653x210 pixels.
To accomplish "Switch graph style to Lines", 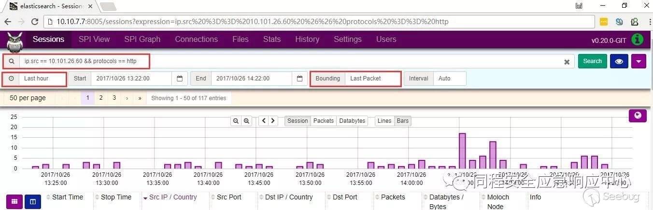I will (384, 121).
